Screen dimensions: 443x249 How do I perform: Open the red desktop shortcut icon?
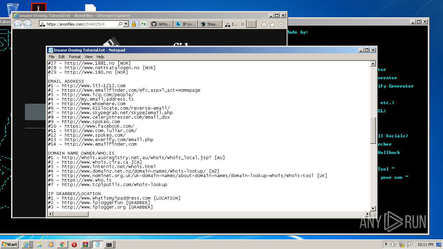point(38,7)
